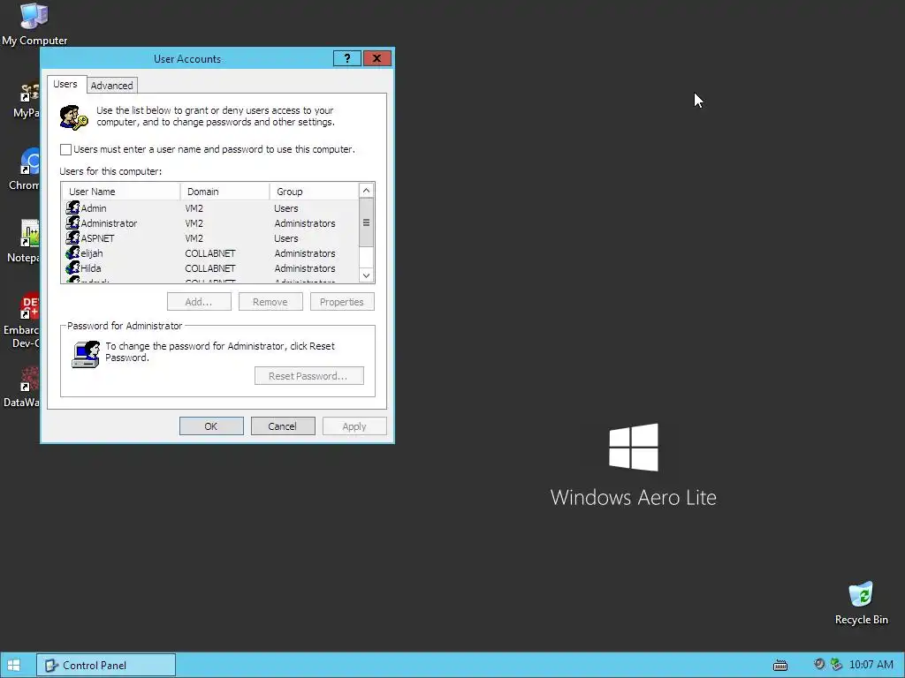The height and width of the screenshot is (678, 905).
Task: Open the on-screen keyboard tray icon
Action: coord(780,666)
